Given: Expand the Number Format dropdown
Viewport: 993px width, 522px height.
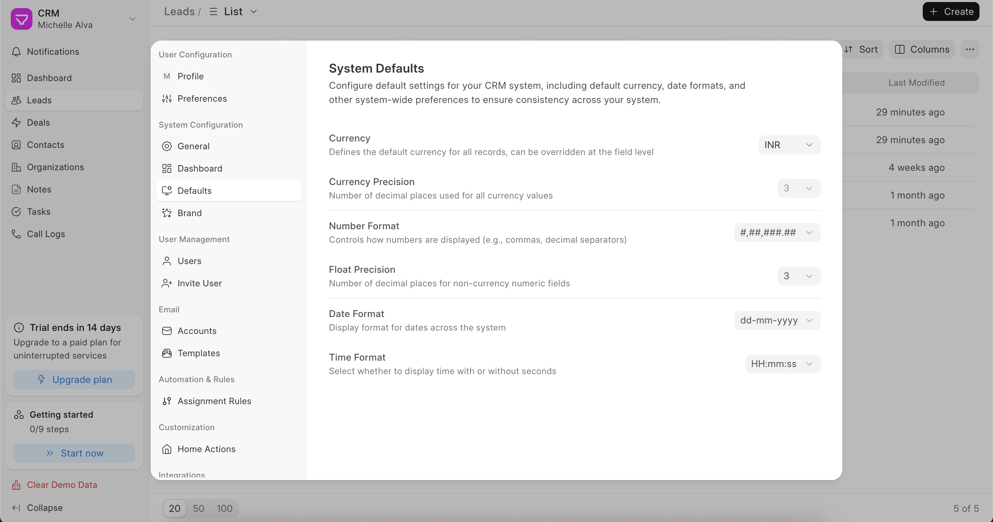Looking at the screenshot, I should click(x=777, y=233).
